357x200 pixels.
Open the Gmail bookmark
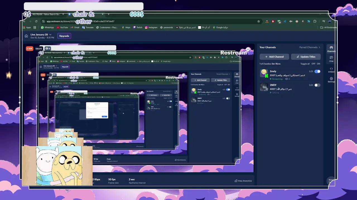point(75,27)
